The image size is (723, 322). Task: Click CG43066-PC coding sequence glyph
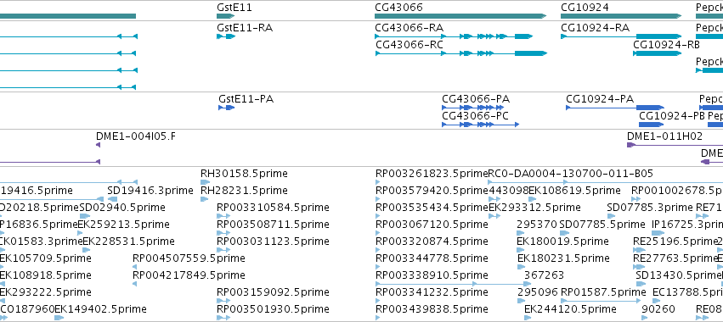(x=481, y=125)
